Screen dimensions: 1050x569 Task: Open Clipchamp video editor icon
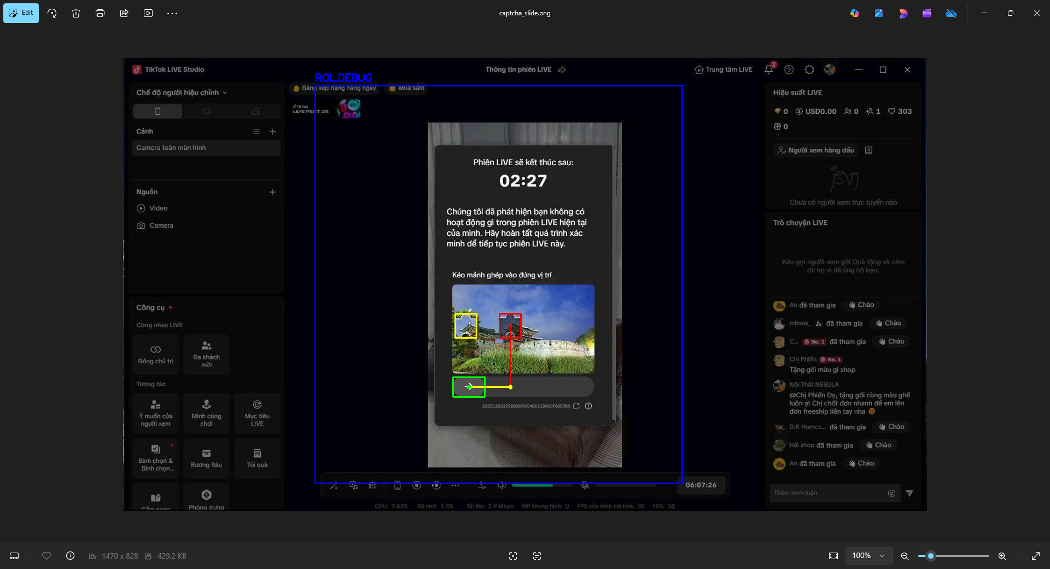coord(927,13)
